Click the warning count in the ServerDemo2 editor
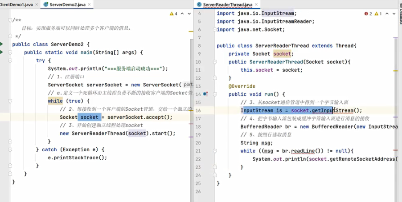The width and height of the screenshot is (402, 202). (173, 14)
